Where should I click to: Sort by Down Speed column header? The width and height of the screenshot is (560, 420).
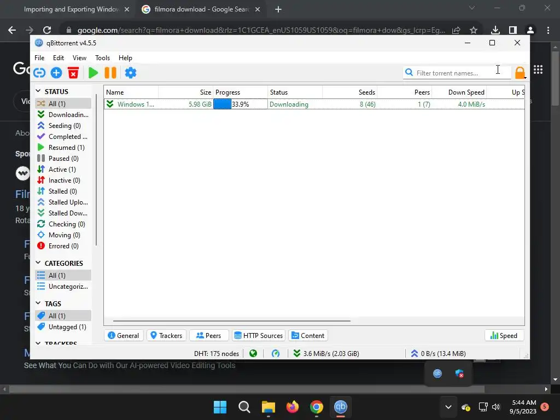tap(459, 92)
